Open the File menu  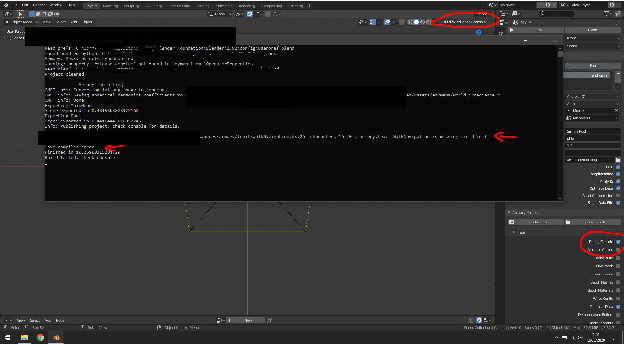(x=14, y=5)
